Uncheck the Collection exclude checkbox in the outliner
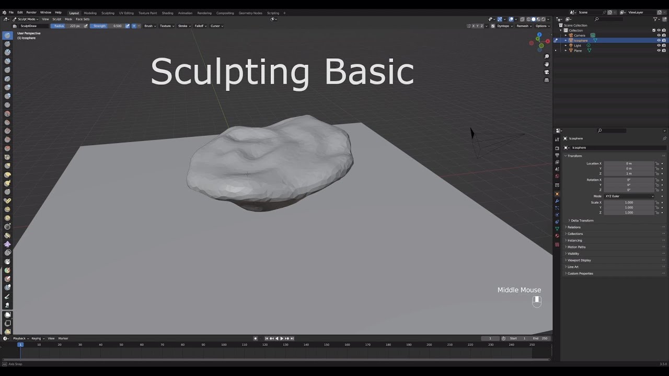This screenshot has width=669, height=376. pyautogui.click(x=654, y=30)
